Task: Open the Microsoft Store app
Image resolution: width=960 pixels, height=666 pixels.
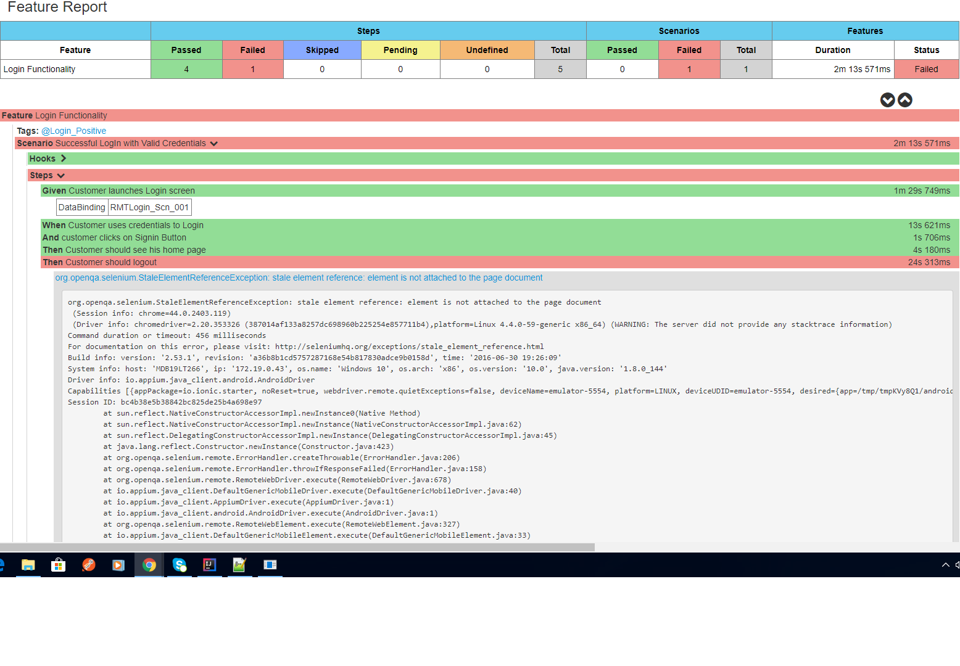Action: 58,565
